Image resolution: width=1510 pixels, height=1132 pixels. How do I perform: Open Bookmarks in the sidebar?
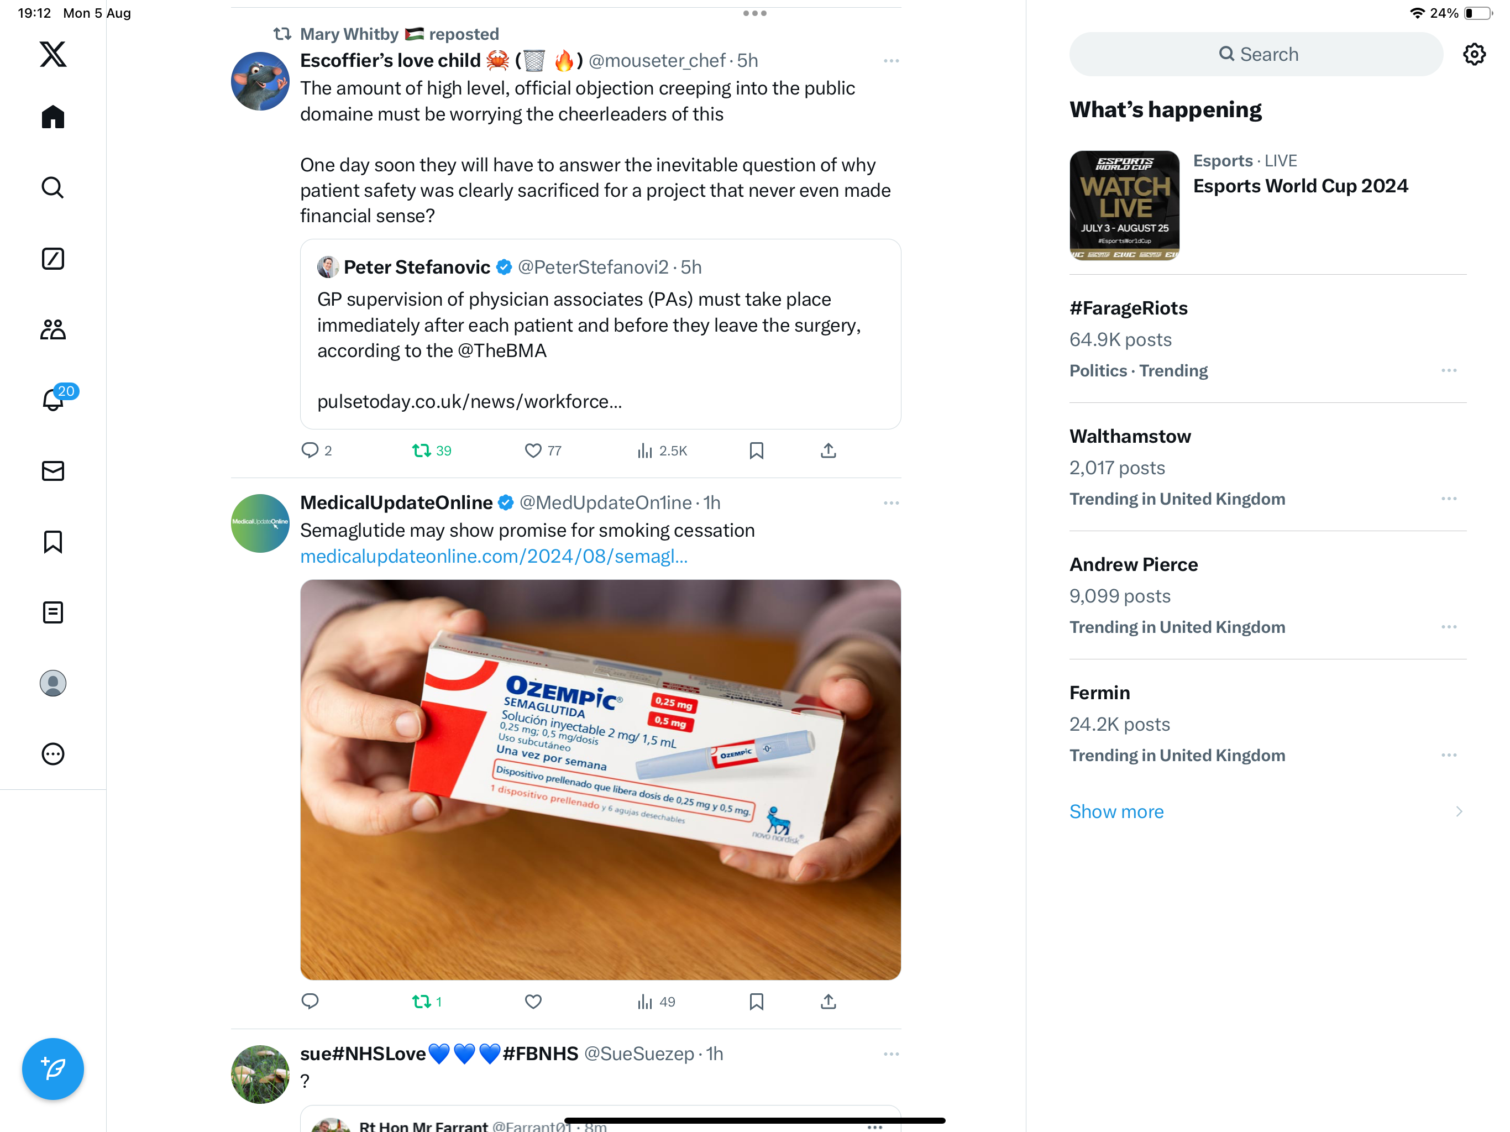coord(53,542)
